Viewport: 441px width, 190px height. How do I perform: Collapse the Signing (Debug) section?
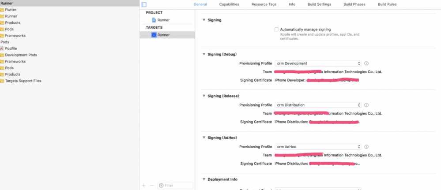[x=204, y=54]
